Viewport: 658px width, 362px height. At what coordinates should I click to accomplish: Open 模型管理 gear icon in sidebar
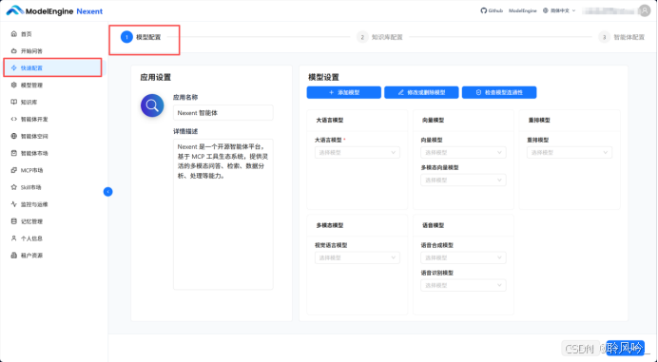click(x=14, y=85)
